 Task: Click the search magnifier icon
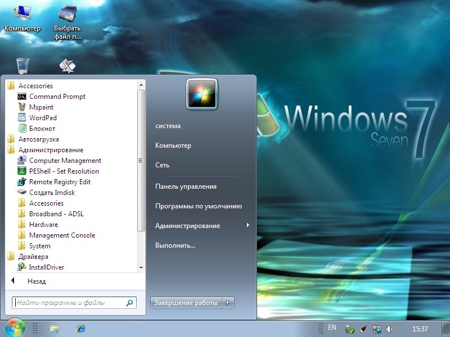pyautogui.click(x=129, y=303)
